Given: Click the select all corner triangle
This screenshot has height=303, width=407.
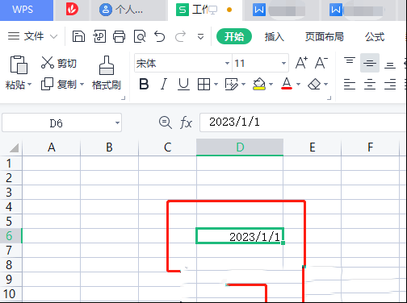Looking at the screenshot, I should tap(14, 147).
